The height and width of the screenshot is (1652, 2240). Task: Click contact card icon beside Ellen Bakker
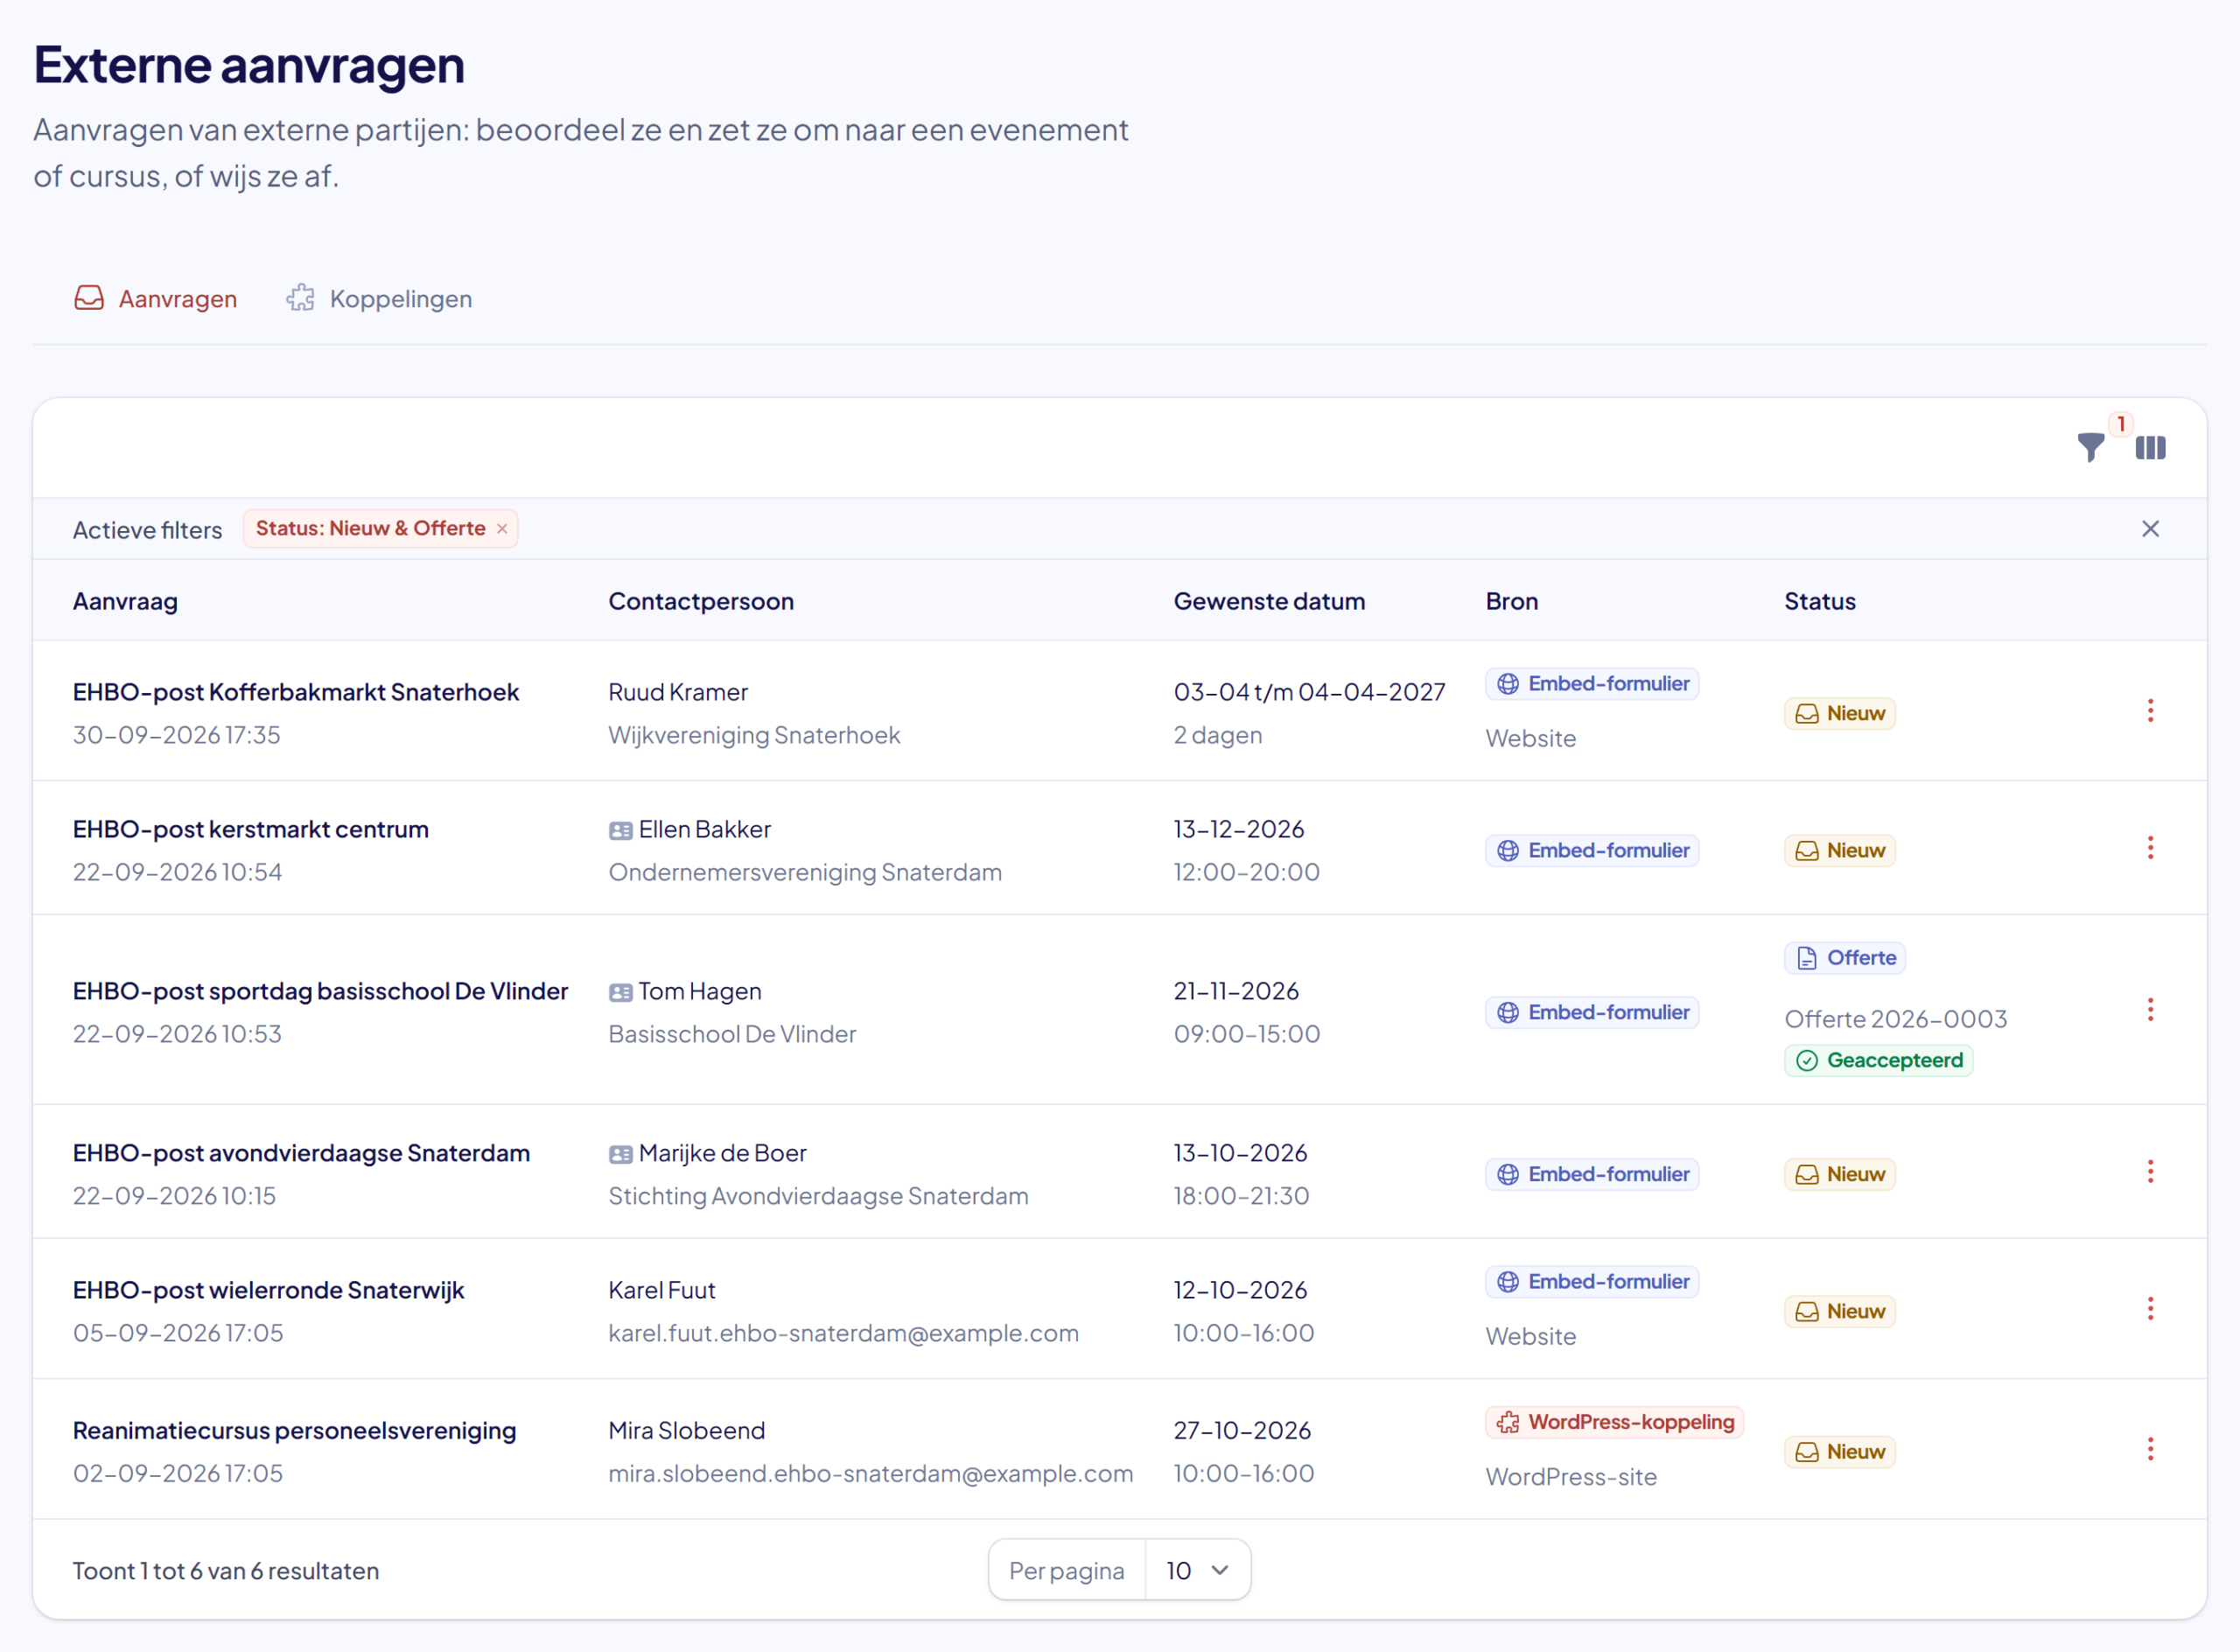click(620, 830)
